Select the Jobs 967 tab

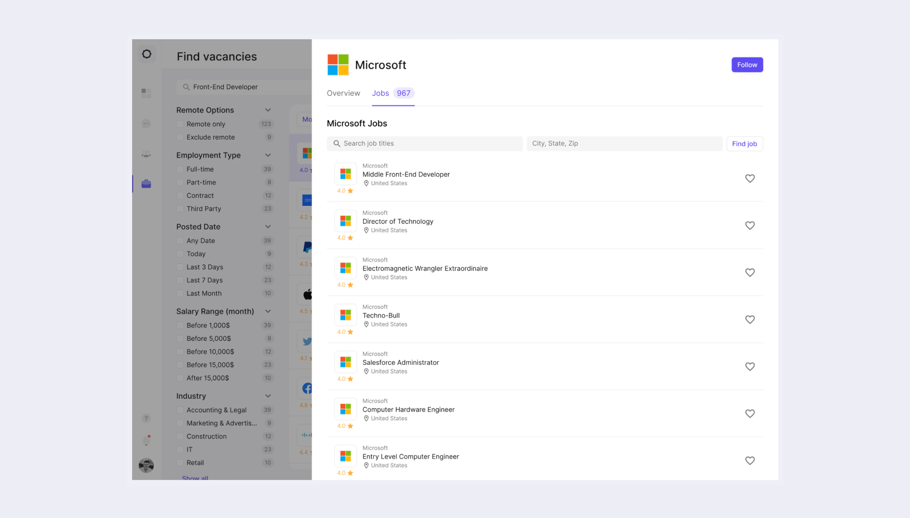(x=392, y=93)
